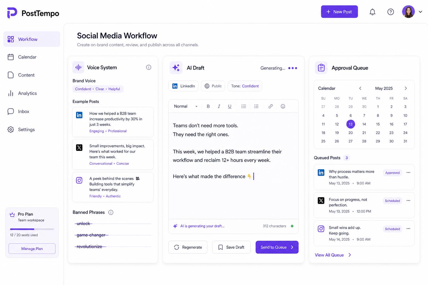Viewport: 428px width, 285px height.
Task: Click the green status dot beside character count
Action: [292, 226]
